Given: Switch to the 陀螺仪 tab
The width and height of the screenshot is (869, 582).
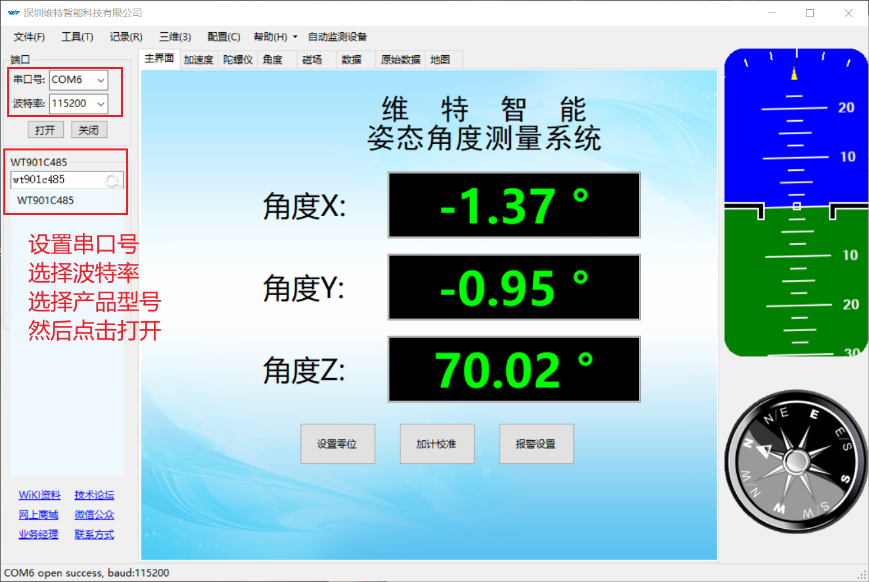Looking at the screenshot, I should tap(238, 60).
